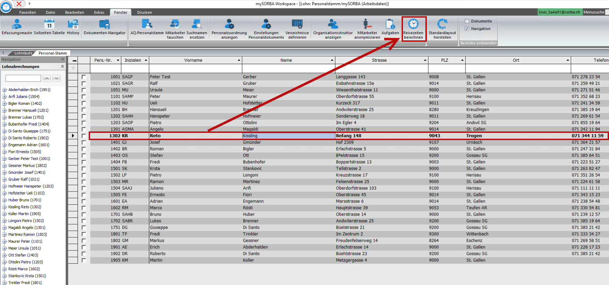Switch to the Lohnläufe tab
Image resolution: width=609 pixels, height=285 pixels.
point(23,53)
